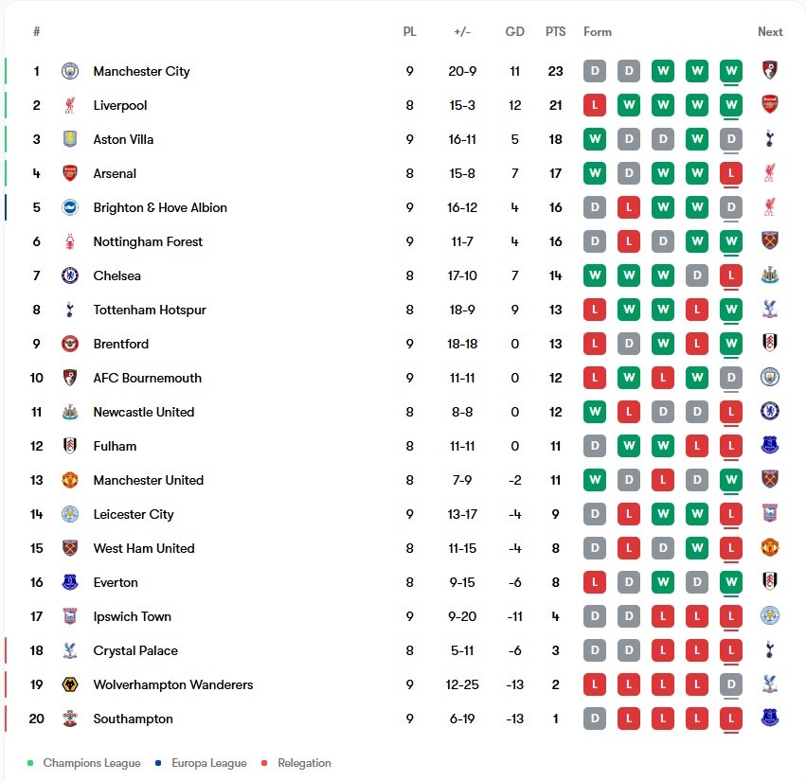Select the Manchester United devil badge

pyautogui.click(x=70, y=480)
